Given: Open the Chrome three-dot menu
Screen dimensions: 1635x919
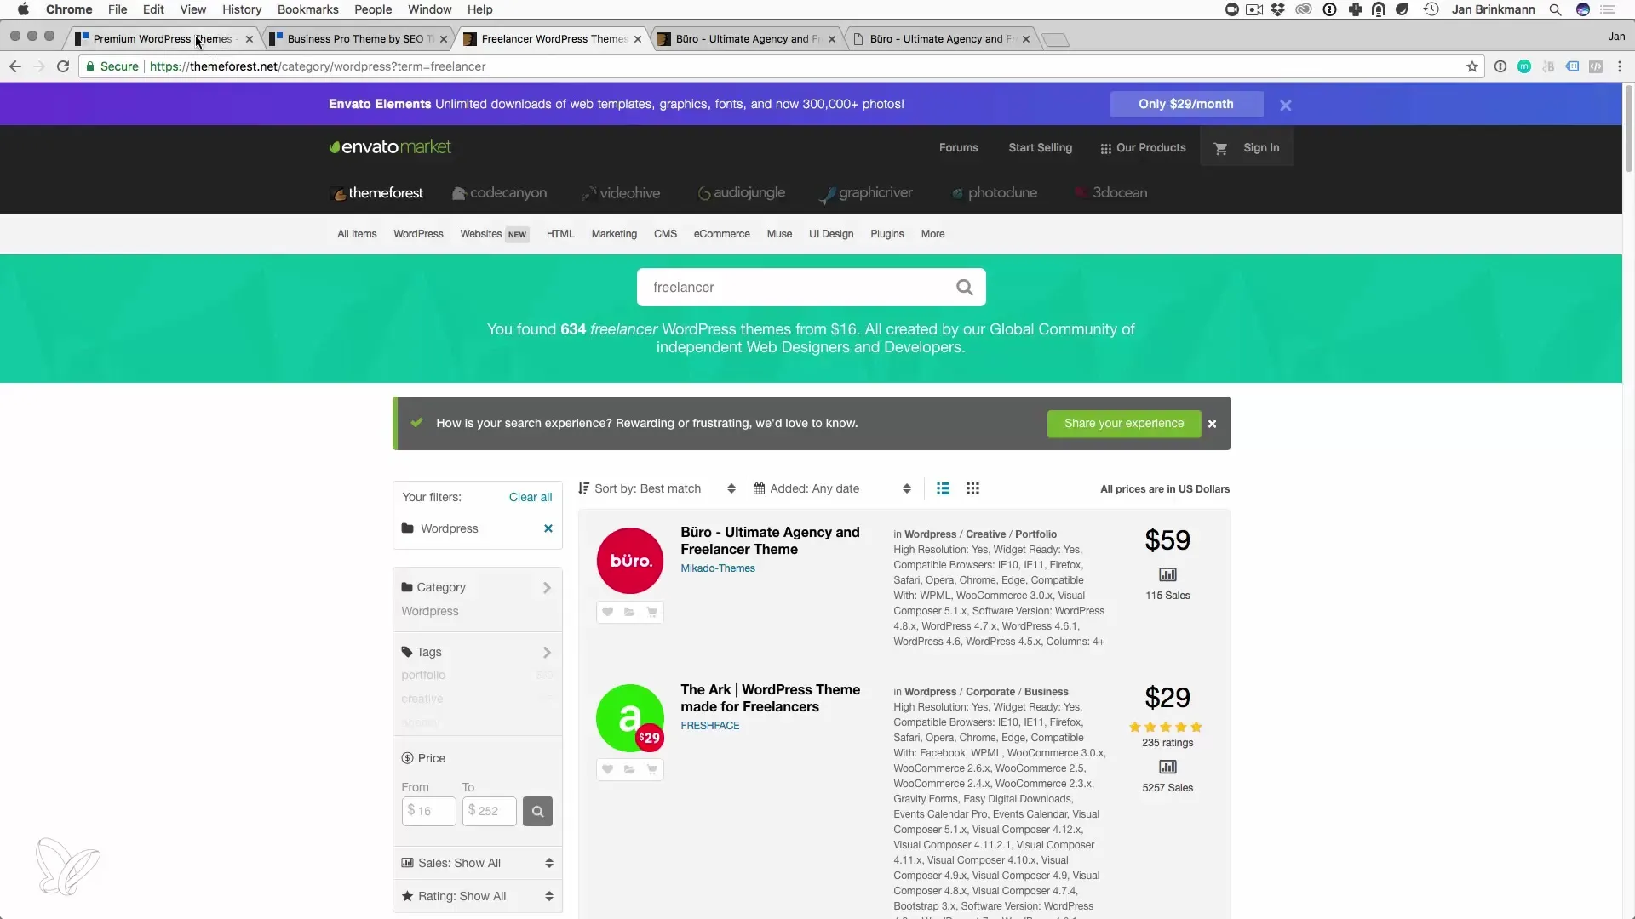Looking at the screenshot, I should (x=1620, y=66).
